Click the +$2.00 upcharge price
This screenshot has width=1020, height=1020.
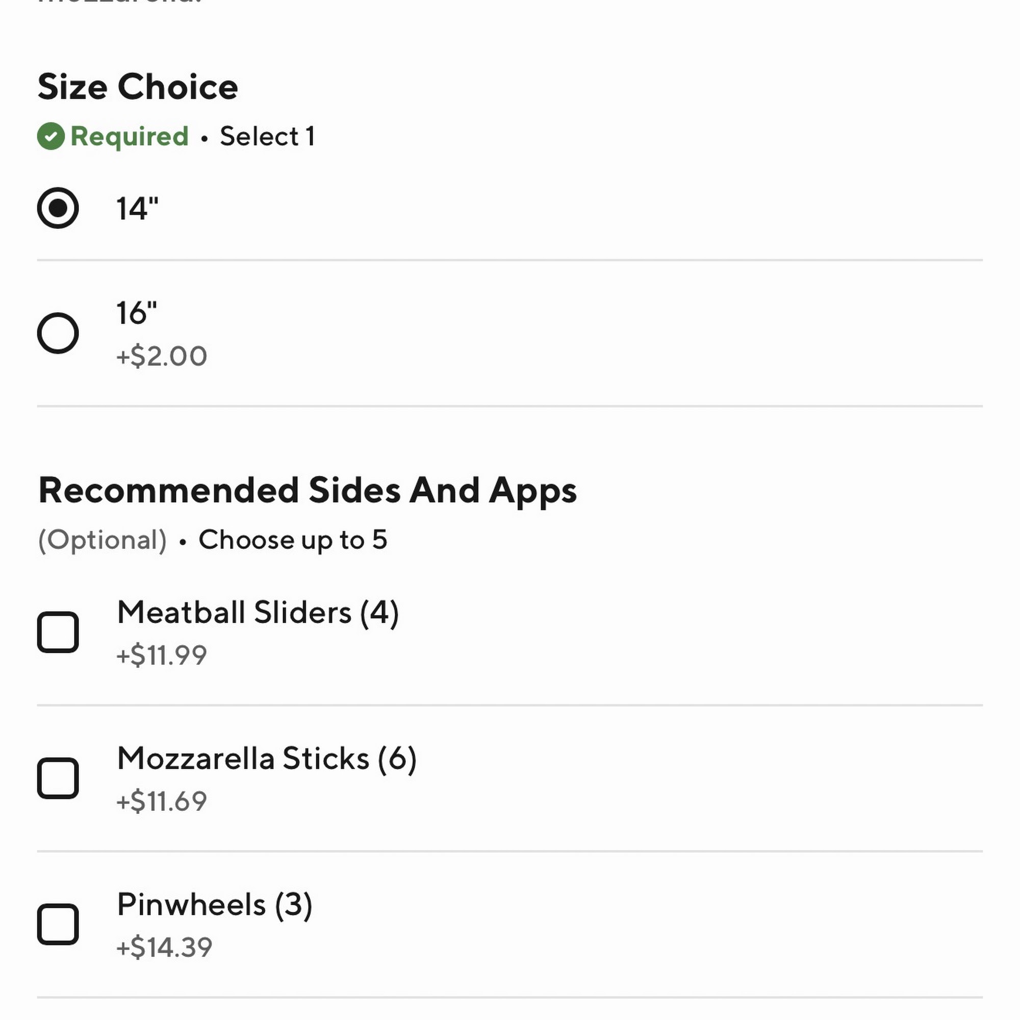pos(162,356)
